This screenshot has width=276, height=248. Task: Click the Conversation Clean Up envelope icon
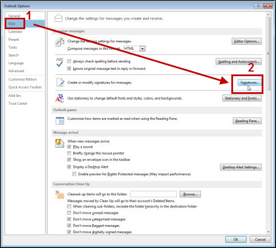(60, 195)
